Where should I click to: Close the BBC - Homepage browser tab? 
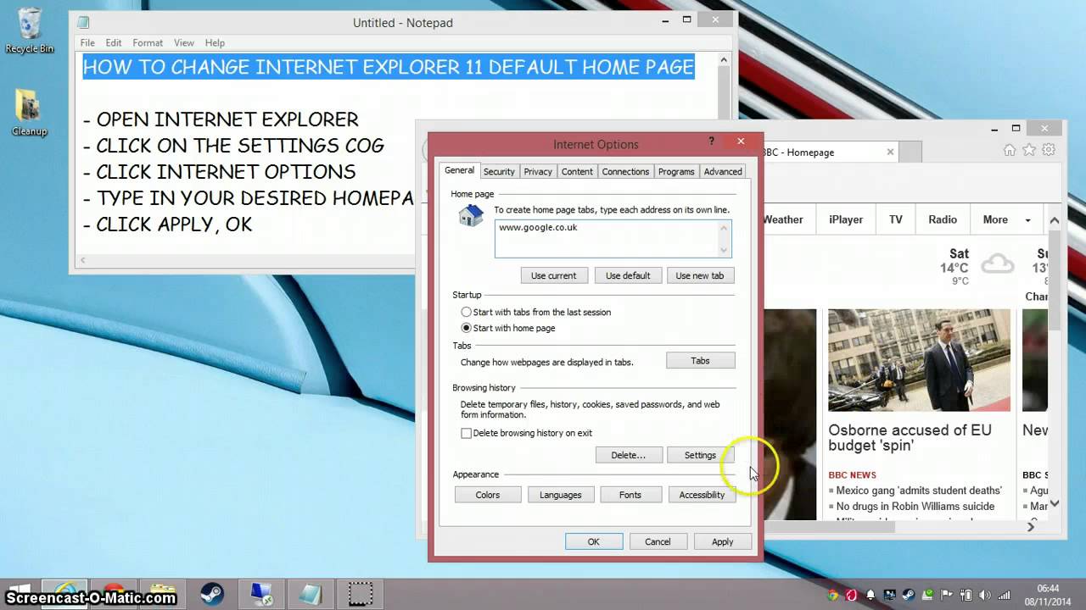[x=890, y=152]
